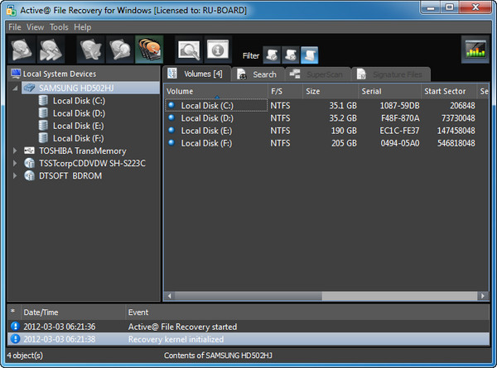Toggle the third highlighted Filter button
497x368 pixels.
(x=309, y=55)
